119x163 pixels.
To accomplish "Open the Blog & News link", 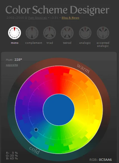I will click(70, 18).
